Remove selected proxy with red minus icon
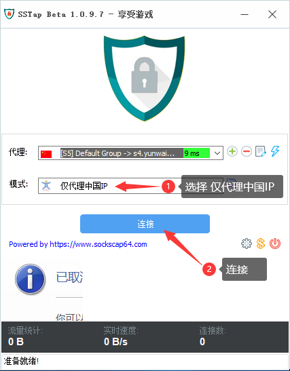Viewport: 290px width, 371px height. (x=247, y=151)
